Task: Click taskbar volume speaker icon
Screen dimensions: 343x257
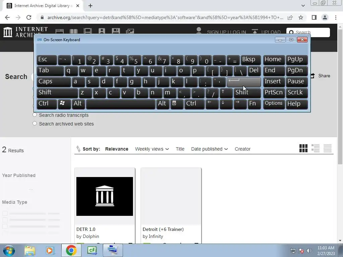Action: [x=309, y=250]
